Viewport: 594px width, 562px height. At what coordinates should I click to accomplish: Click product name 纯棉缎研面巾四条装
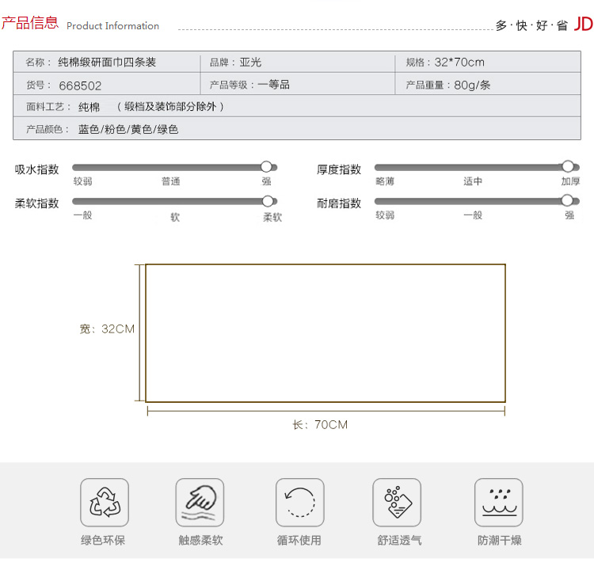(x=107, y=62)
